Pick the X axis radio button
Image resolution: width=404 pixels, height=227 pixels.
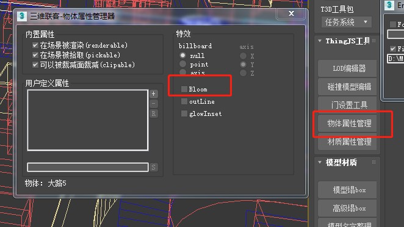pos(243,56)
